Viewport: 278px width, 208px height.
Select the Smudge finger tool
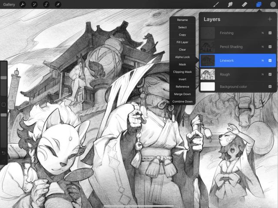(x=230, y=4)
